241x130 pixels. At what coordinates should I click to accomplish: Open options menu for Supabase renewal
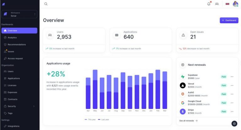pos(232,76)
